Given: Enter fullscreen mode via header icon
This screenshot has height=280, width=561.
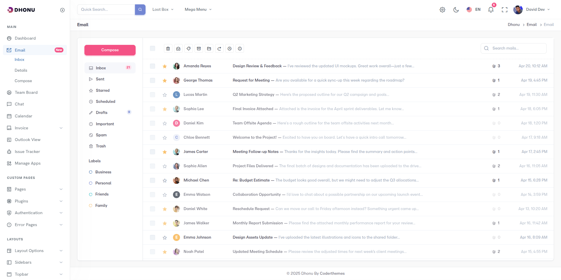Looking at the screenshot, I should tap(504, 10).
